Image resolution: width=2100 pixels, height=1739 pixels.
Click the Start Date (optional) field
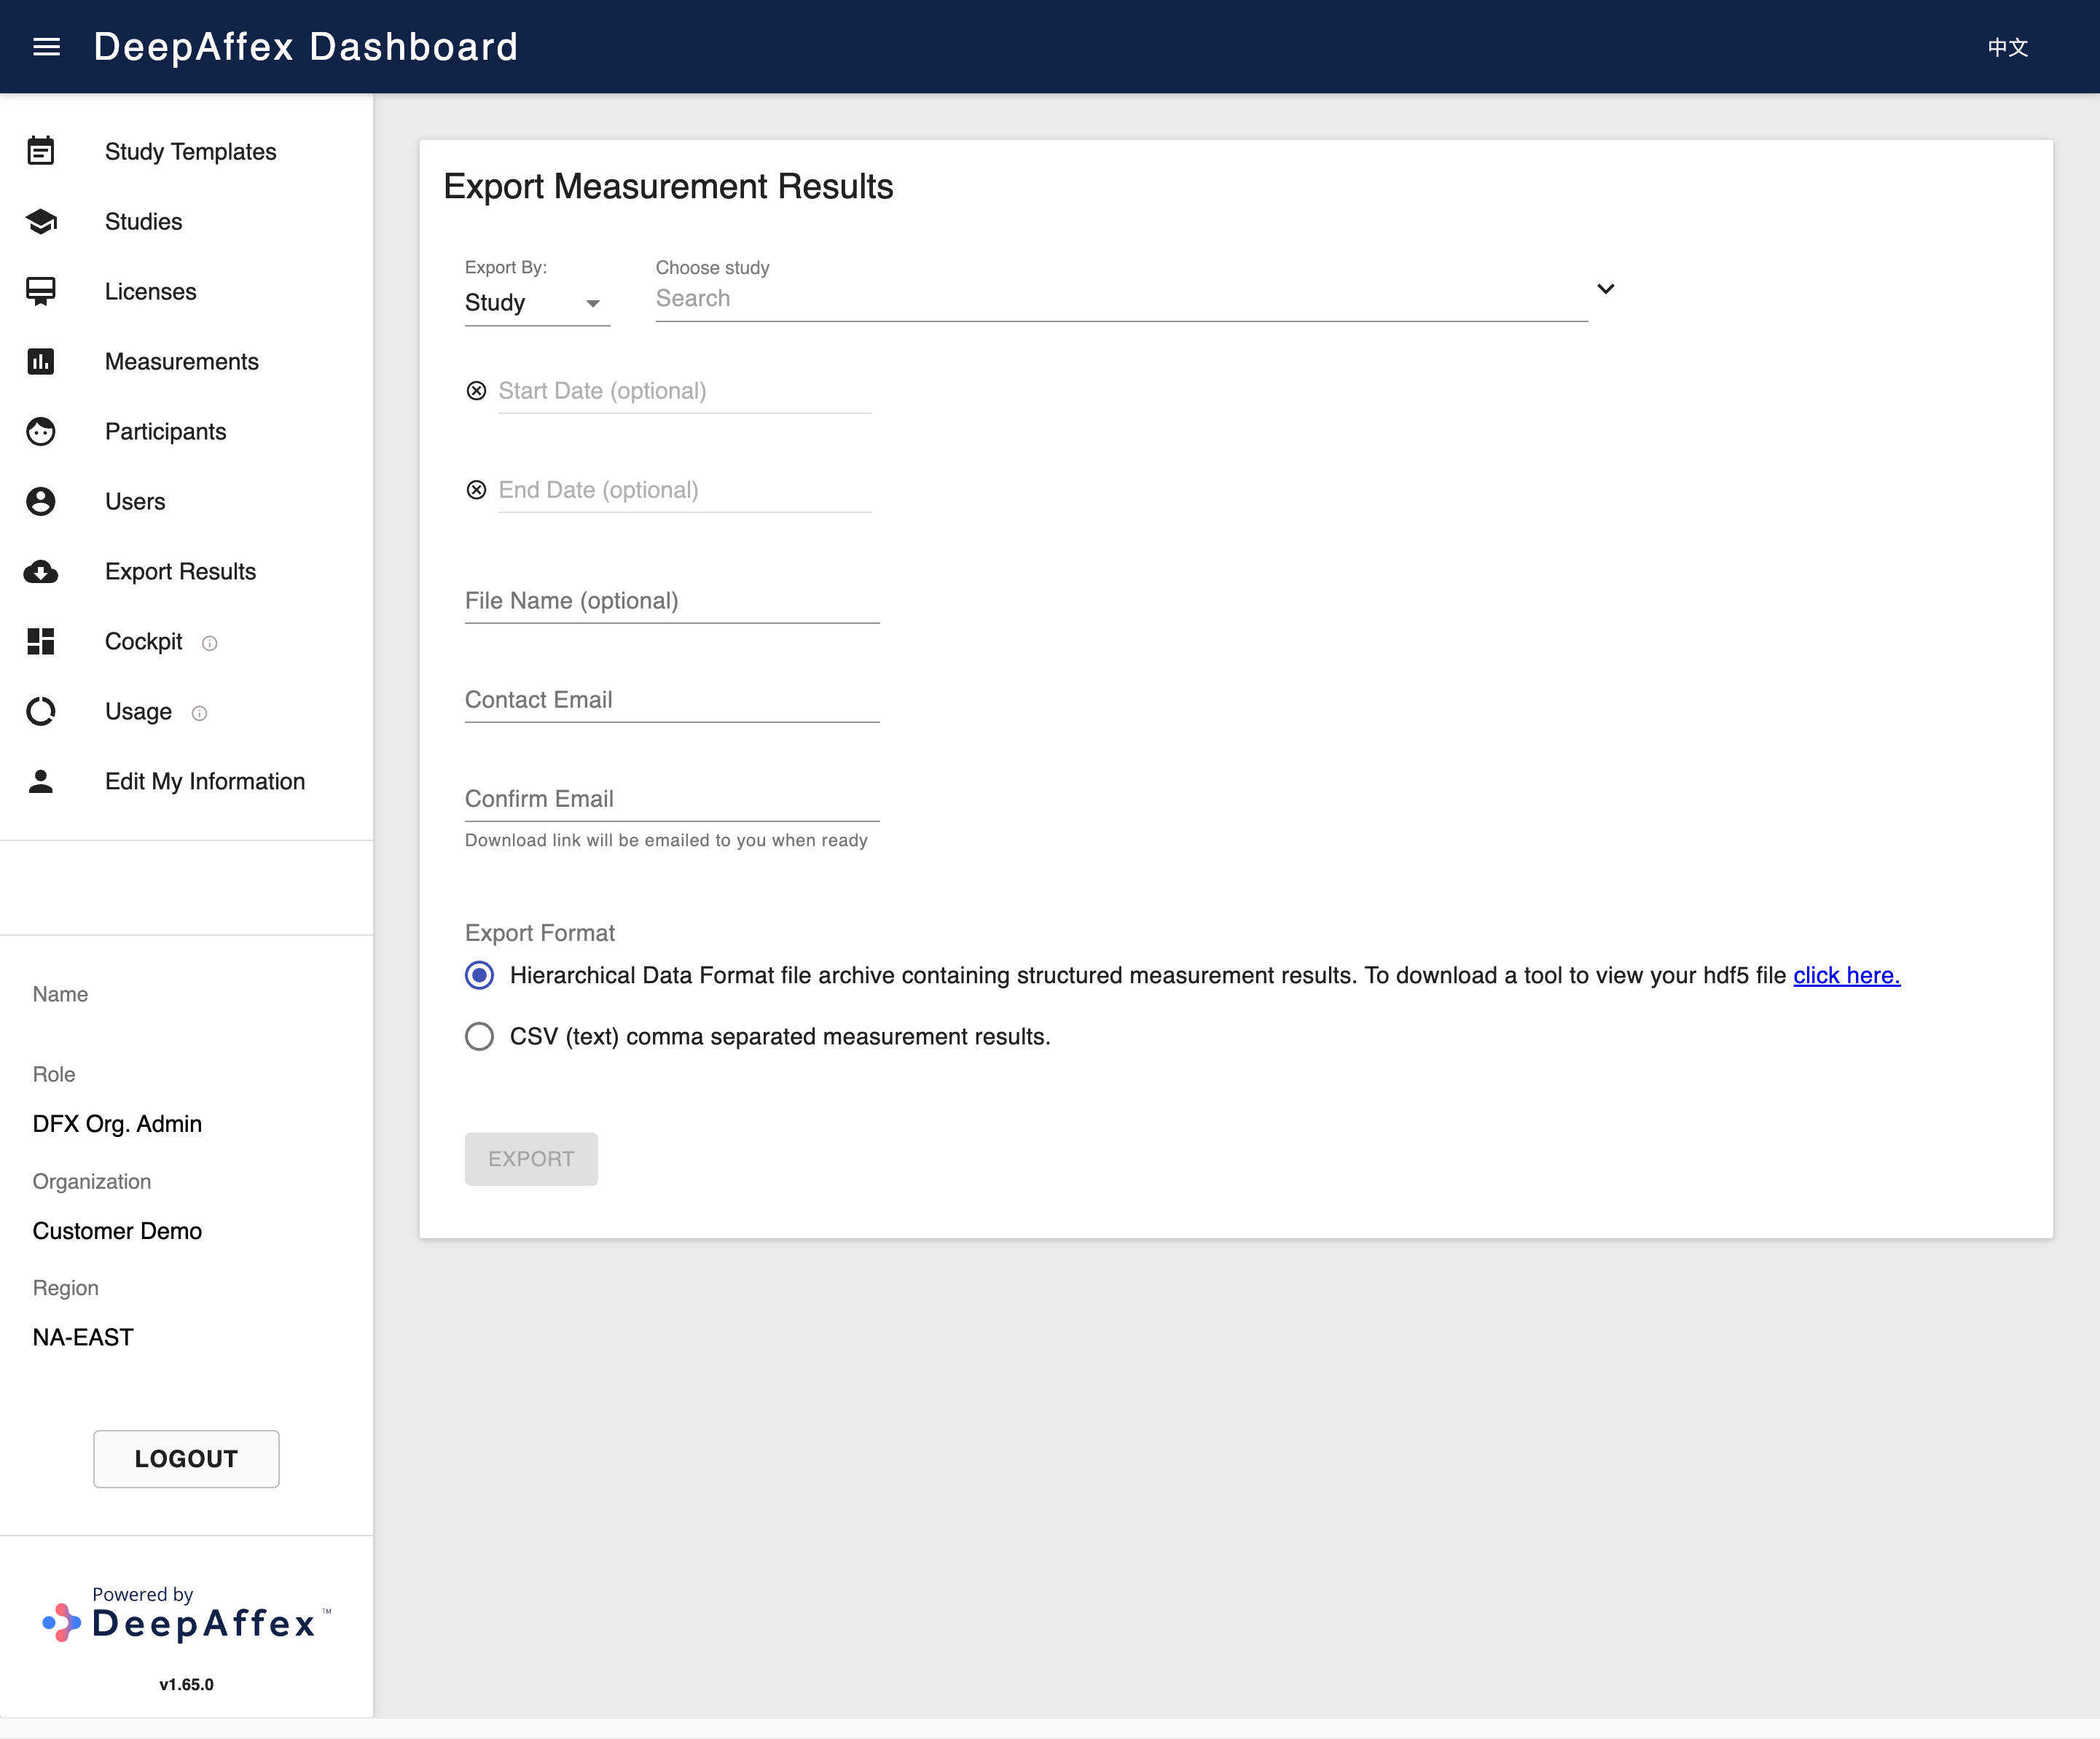click(x=685, y=391)
